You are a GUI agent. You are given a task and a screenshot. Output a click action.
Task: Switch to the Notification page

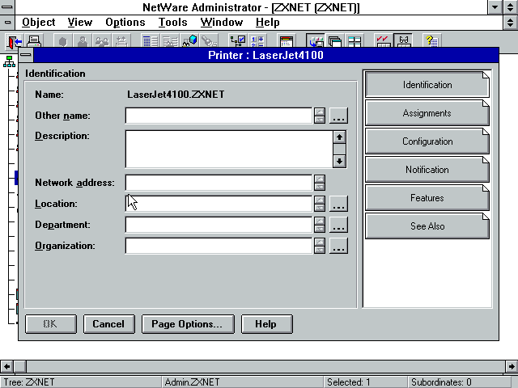pyautogui.click(x=427, y=170)
